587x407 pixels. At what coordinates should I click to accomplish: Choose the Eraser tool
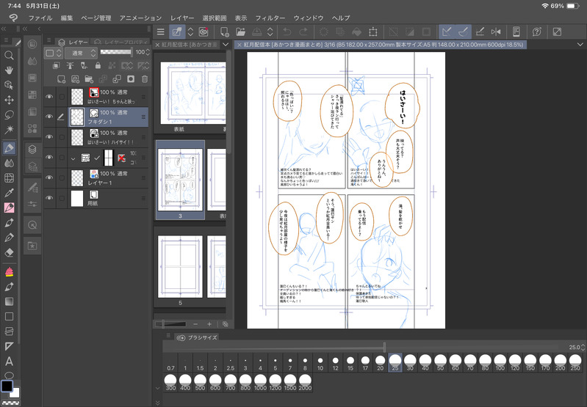[x=10, y=252]
